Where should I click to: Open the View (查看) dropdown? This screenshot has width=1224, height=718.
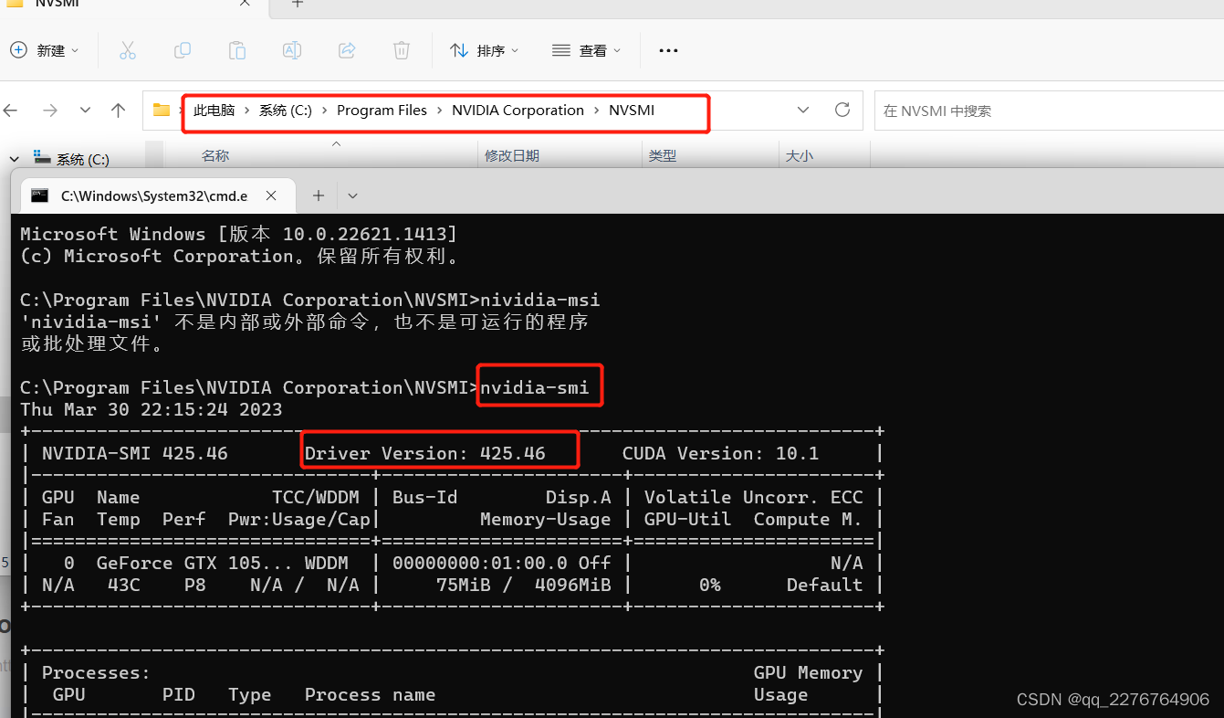(587, 50)
